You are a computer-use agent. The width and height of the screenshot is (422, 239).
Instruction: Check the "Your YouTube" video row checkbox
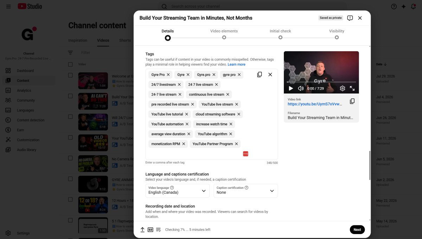70,137
